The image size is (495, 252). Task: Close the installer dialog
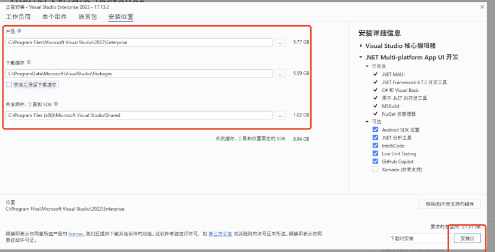pos(482,7)
